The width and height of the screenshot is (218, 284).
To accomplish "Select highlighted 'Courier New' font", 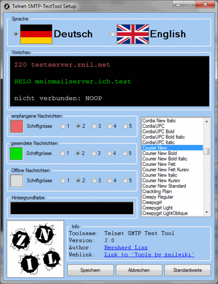I will point(173,148).
